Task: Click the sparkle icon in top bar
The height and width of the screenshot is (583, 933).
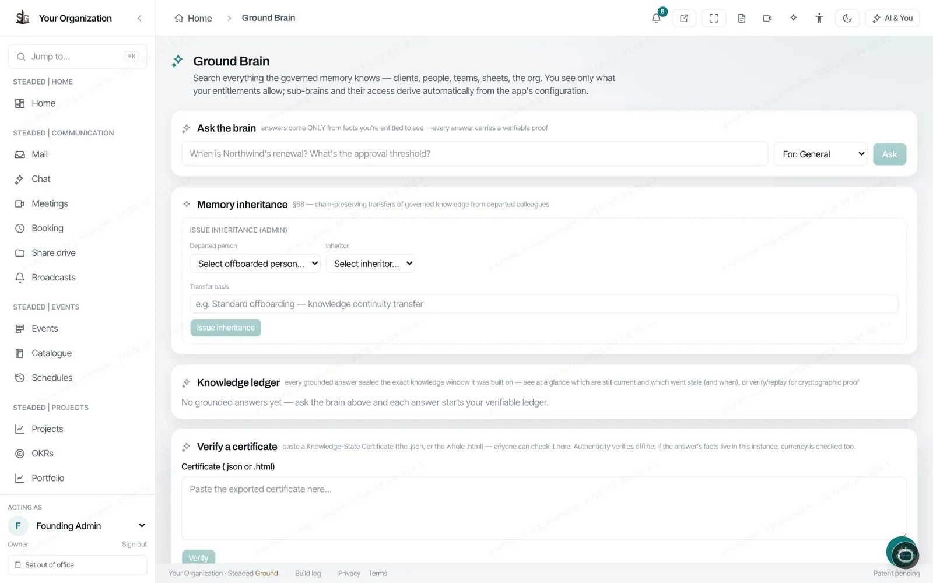Action: 794,18
